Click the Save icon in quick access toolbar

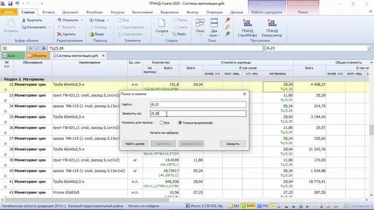10,3
